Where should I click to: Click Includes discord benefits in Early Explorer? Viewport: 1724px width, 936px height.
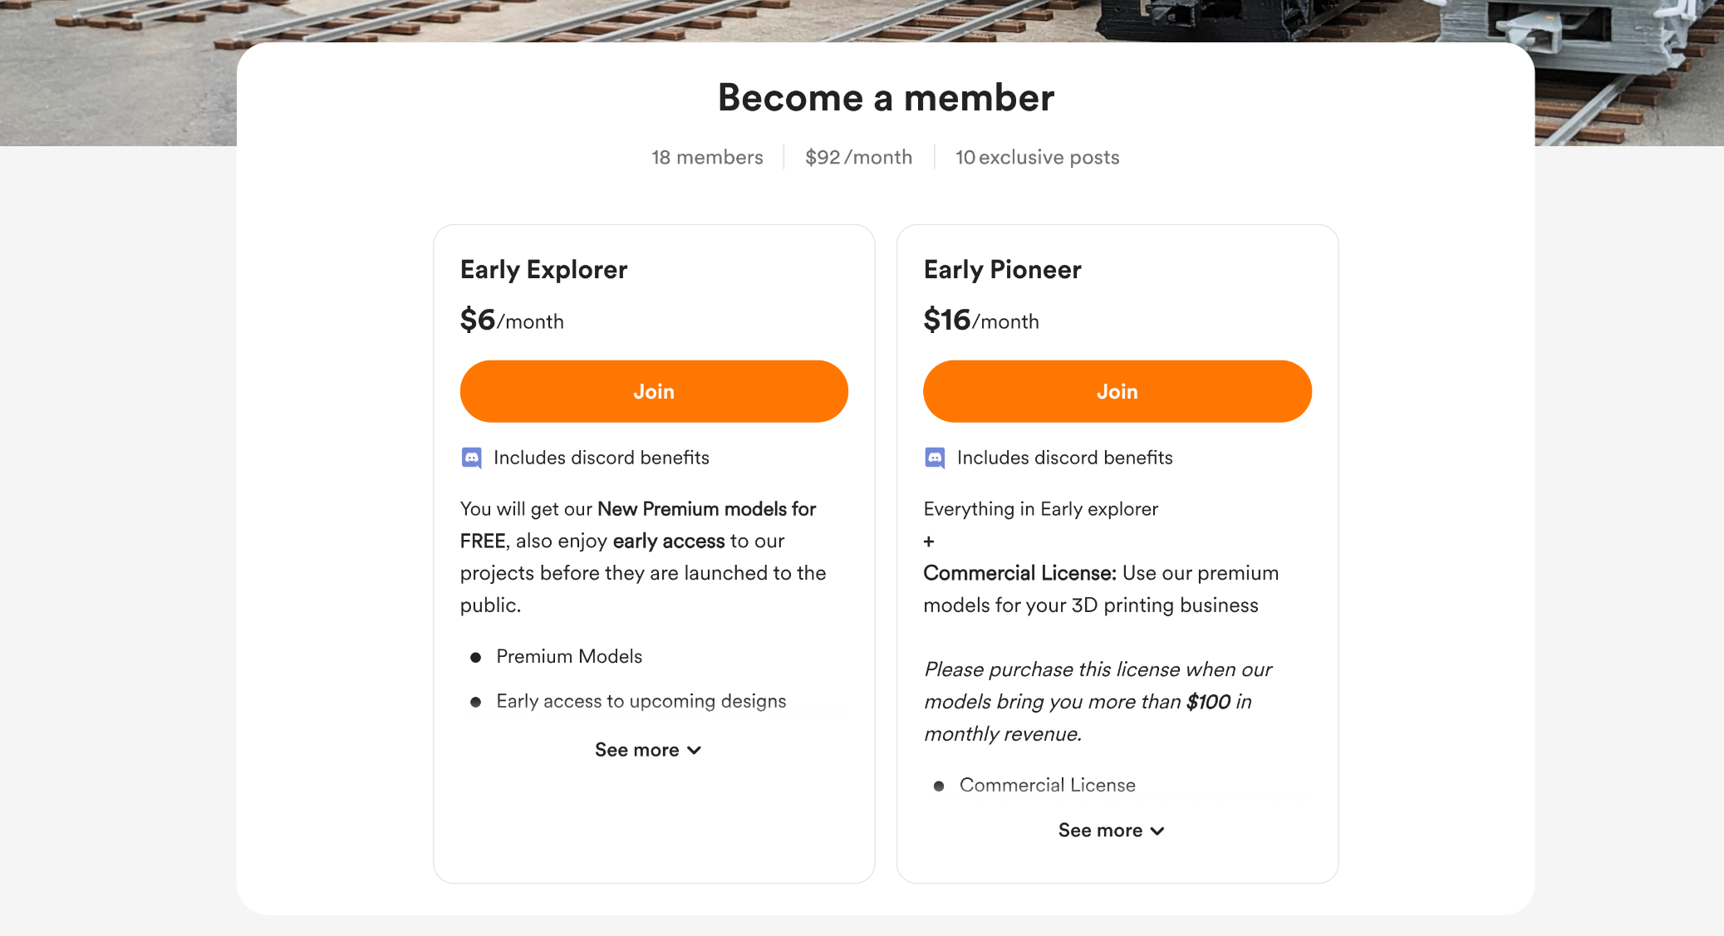tap(602, 458)
